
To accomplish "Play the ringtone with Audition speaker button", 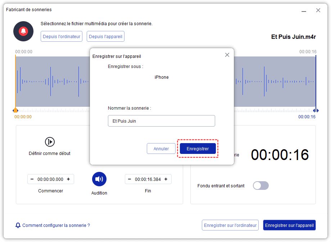I will point(99,179).
